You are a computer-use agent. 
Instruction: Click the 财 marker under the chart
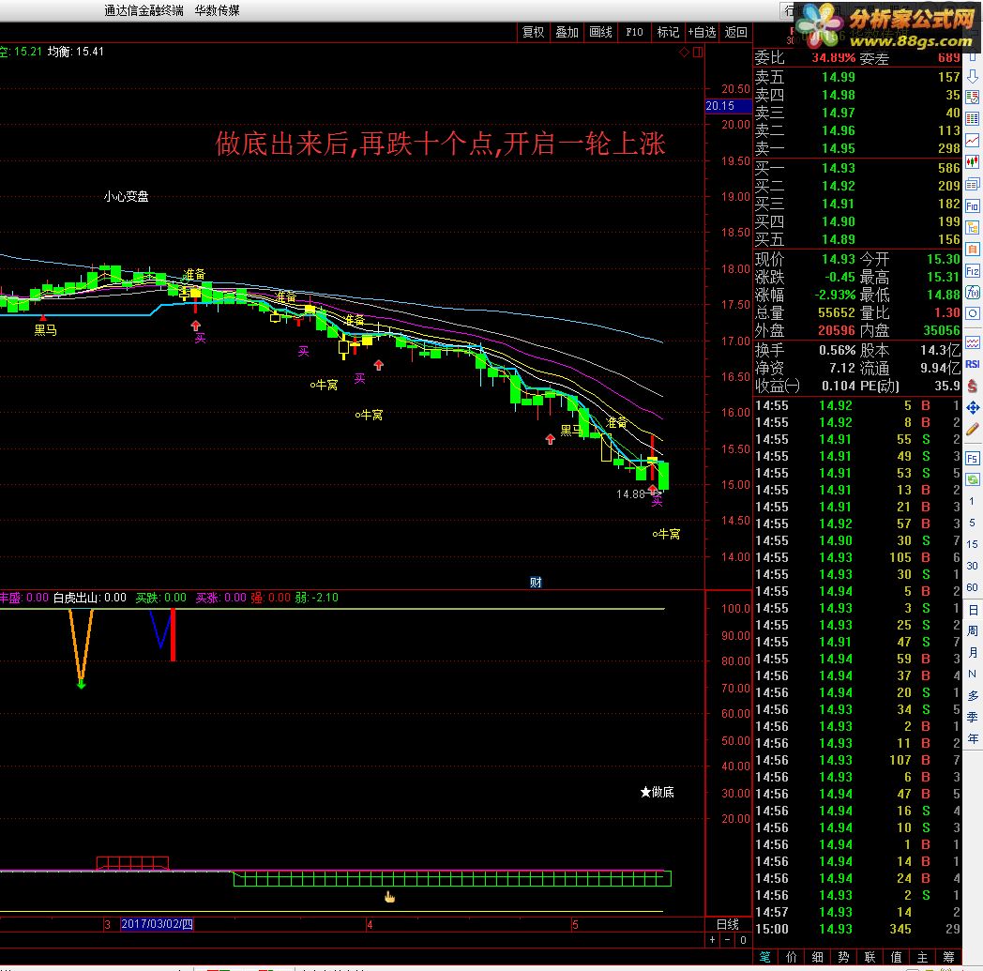[536, 583]
